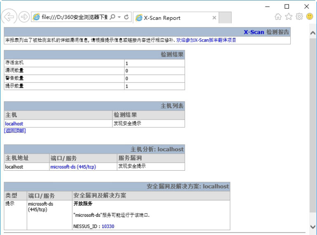Screen dimensions: 317x235
Task: Expand the address bar autocomplete dropdown arrow
Action: (x=119, y=17)
